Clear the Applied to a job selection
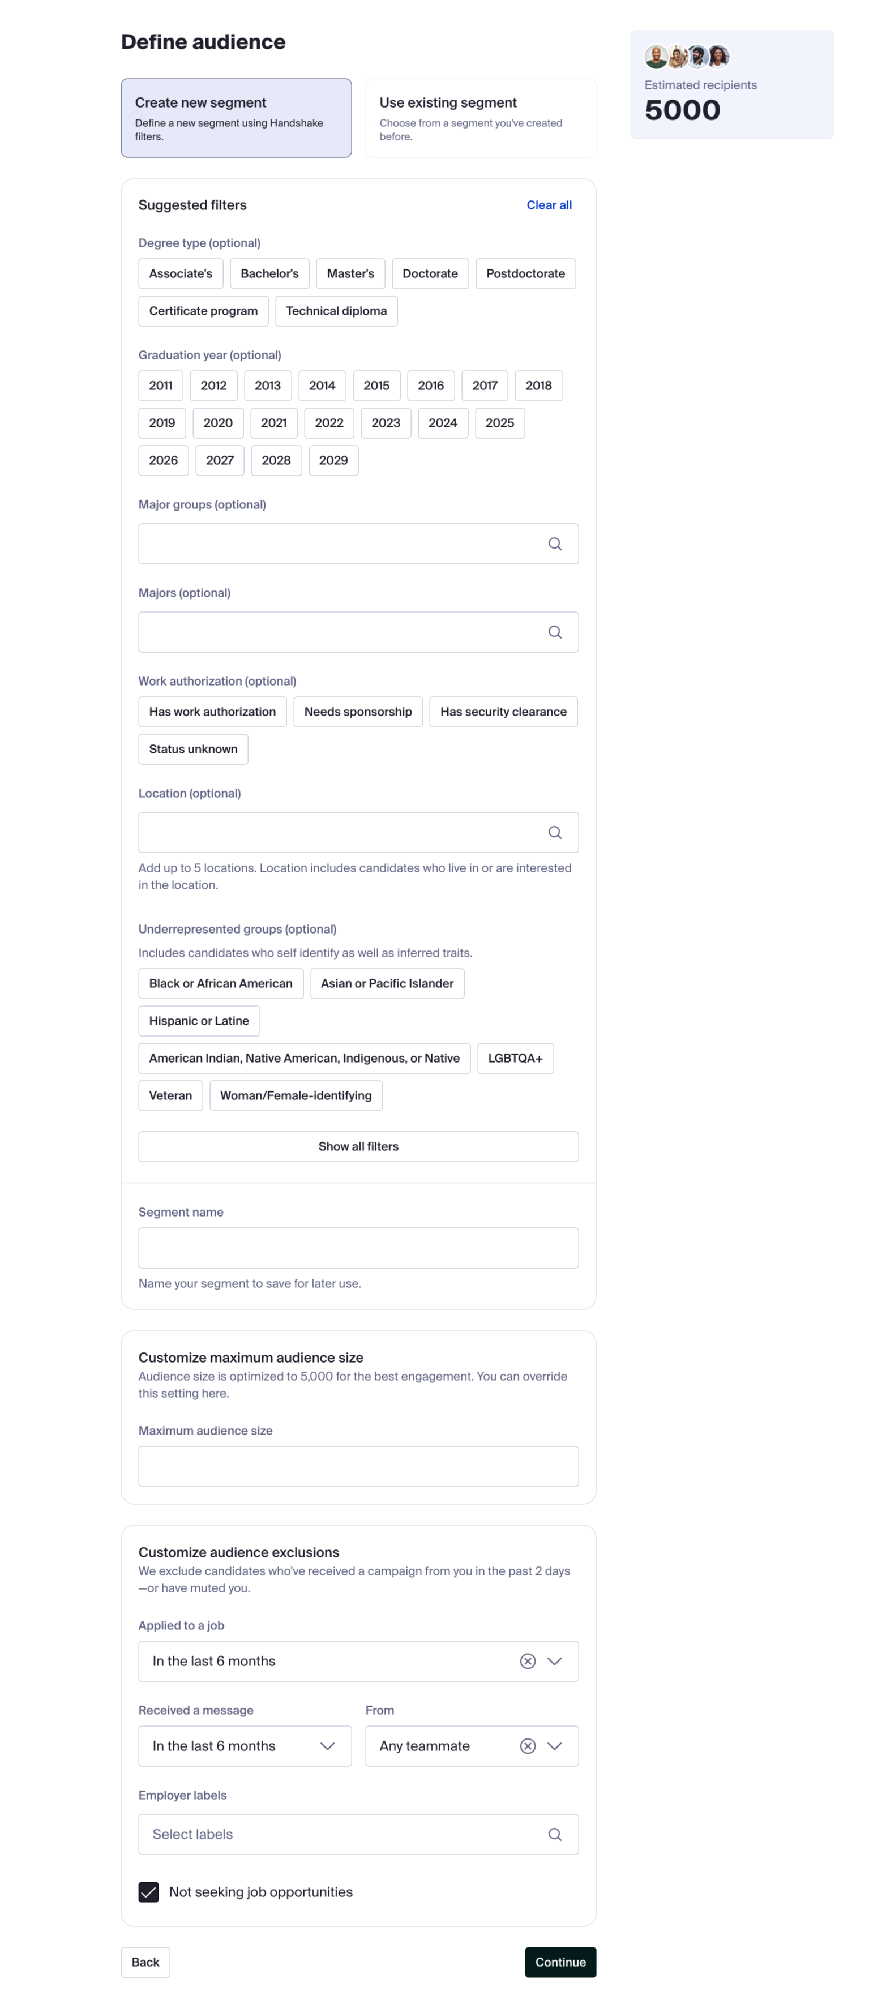This screenshot has height=2004, width=882. 528,1661
